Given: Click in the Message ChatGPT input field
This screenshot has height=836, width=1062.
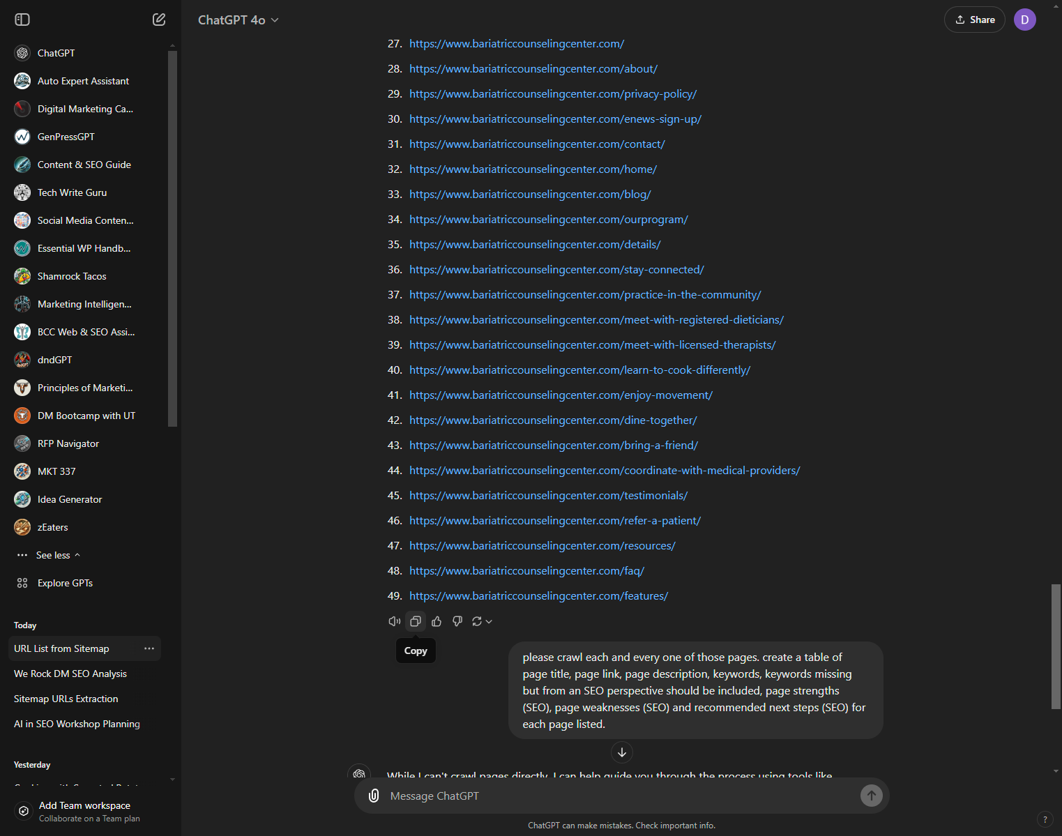Looking at the screenshot, I should [621, 796].
